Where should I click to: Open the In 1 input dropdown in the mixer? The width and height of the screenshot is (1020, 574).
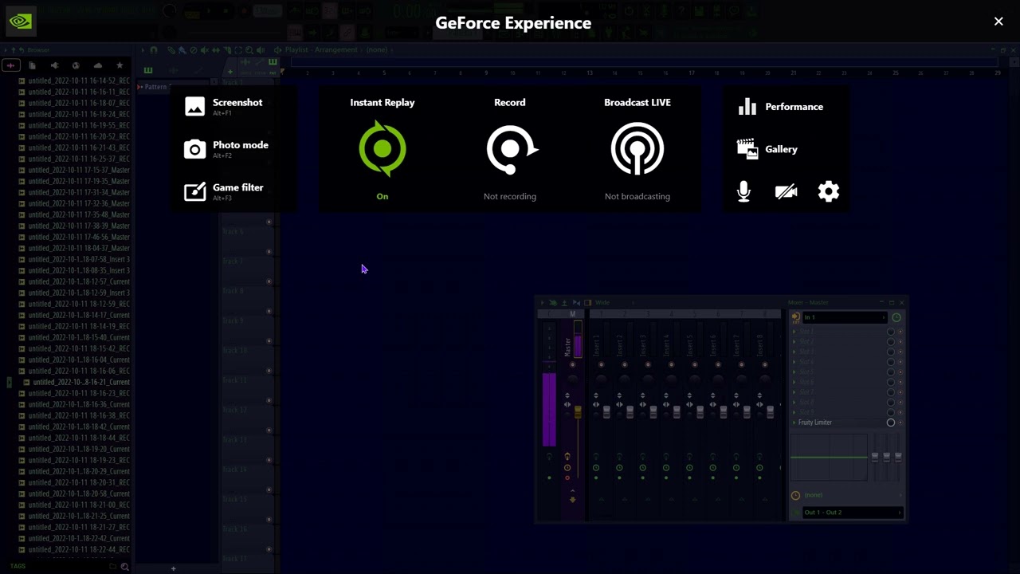click(x=843, y=317)
